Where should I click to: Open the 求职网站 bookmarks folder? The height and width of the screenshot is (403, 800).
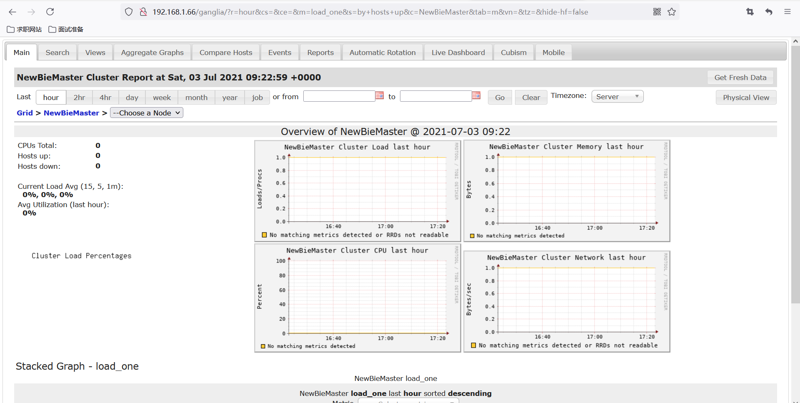[25, 29]
